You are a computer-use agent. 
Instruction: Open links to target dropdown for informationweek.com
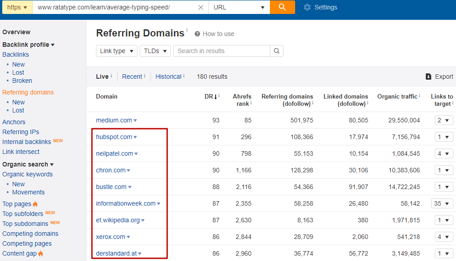pyautogui.click(x=442, y=203)
